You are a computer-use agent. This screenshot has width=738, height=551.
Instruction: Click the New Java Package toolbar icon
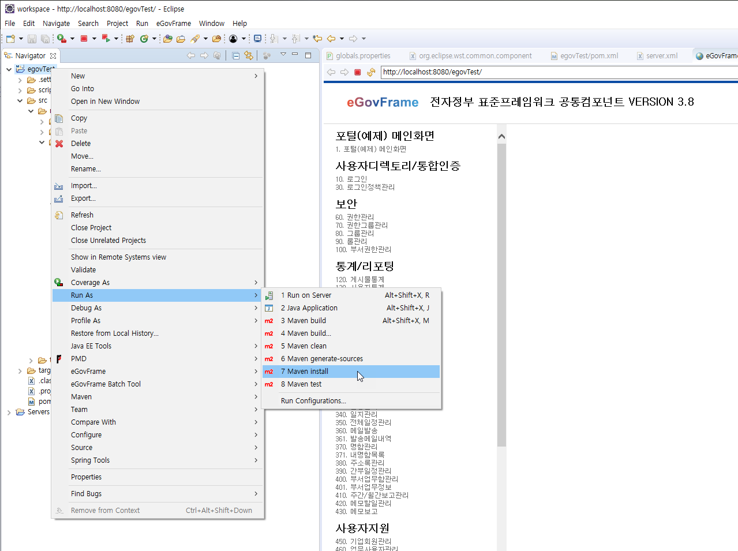click(130, 39)
